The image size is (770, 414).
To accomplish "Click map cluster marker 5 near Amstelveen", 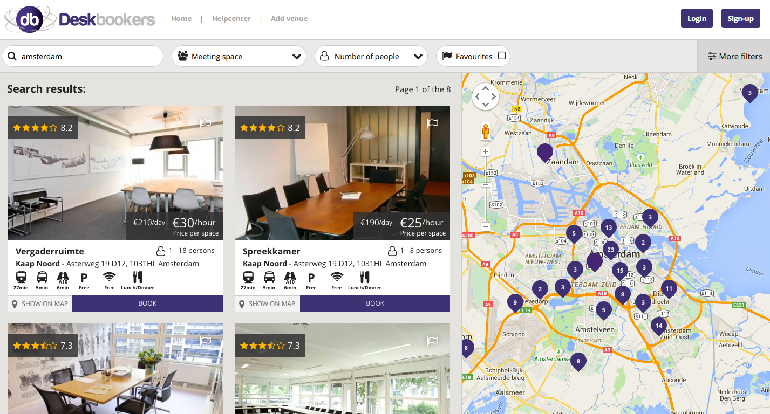I will [x=603, y=310].
